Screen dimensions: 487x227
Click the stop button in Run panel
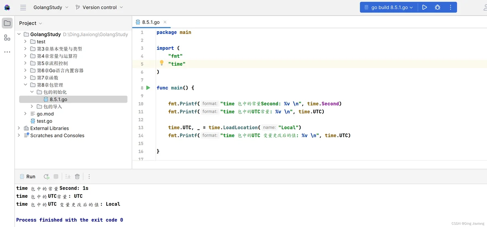pyautogui.click(x=56, y=176)
